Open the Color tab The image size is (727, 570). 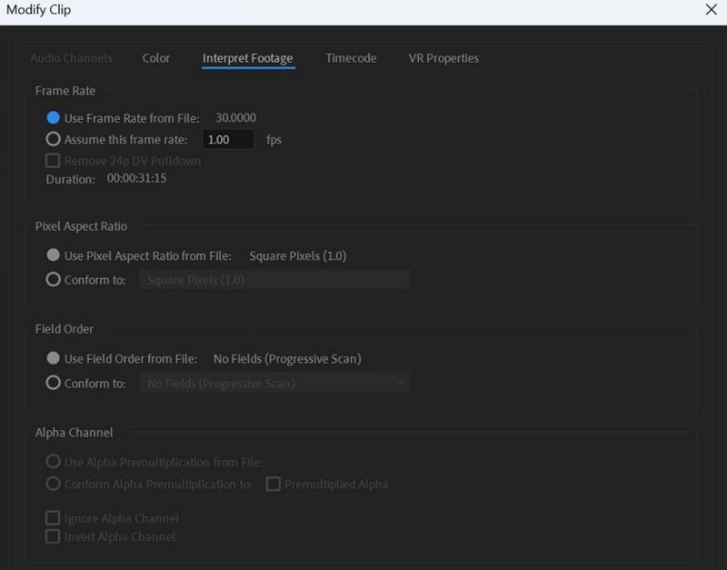(155, 58)
